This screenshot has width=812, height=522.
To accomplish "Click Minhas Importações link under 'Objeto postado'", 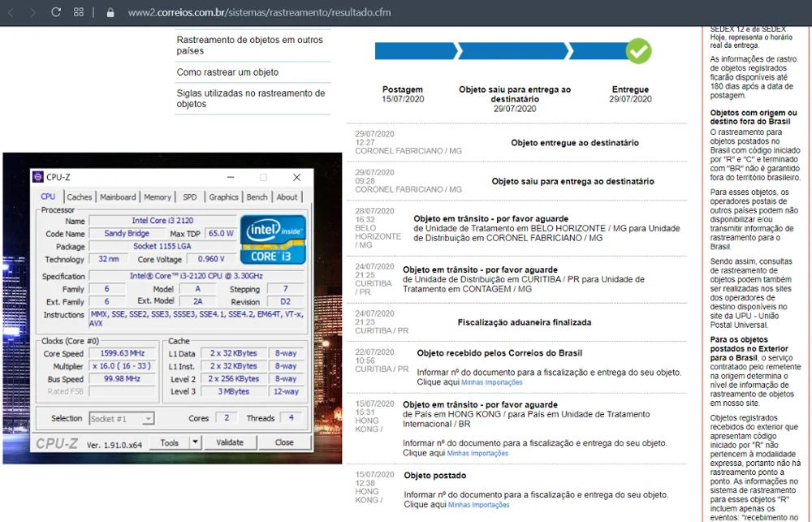I will [478, 505].
